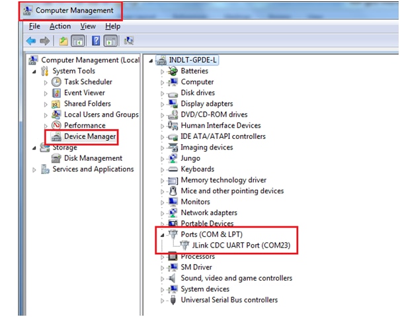The image size is (400, 317).
Task: Expand the Task Scheduler node
Action: click(46, 83)
